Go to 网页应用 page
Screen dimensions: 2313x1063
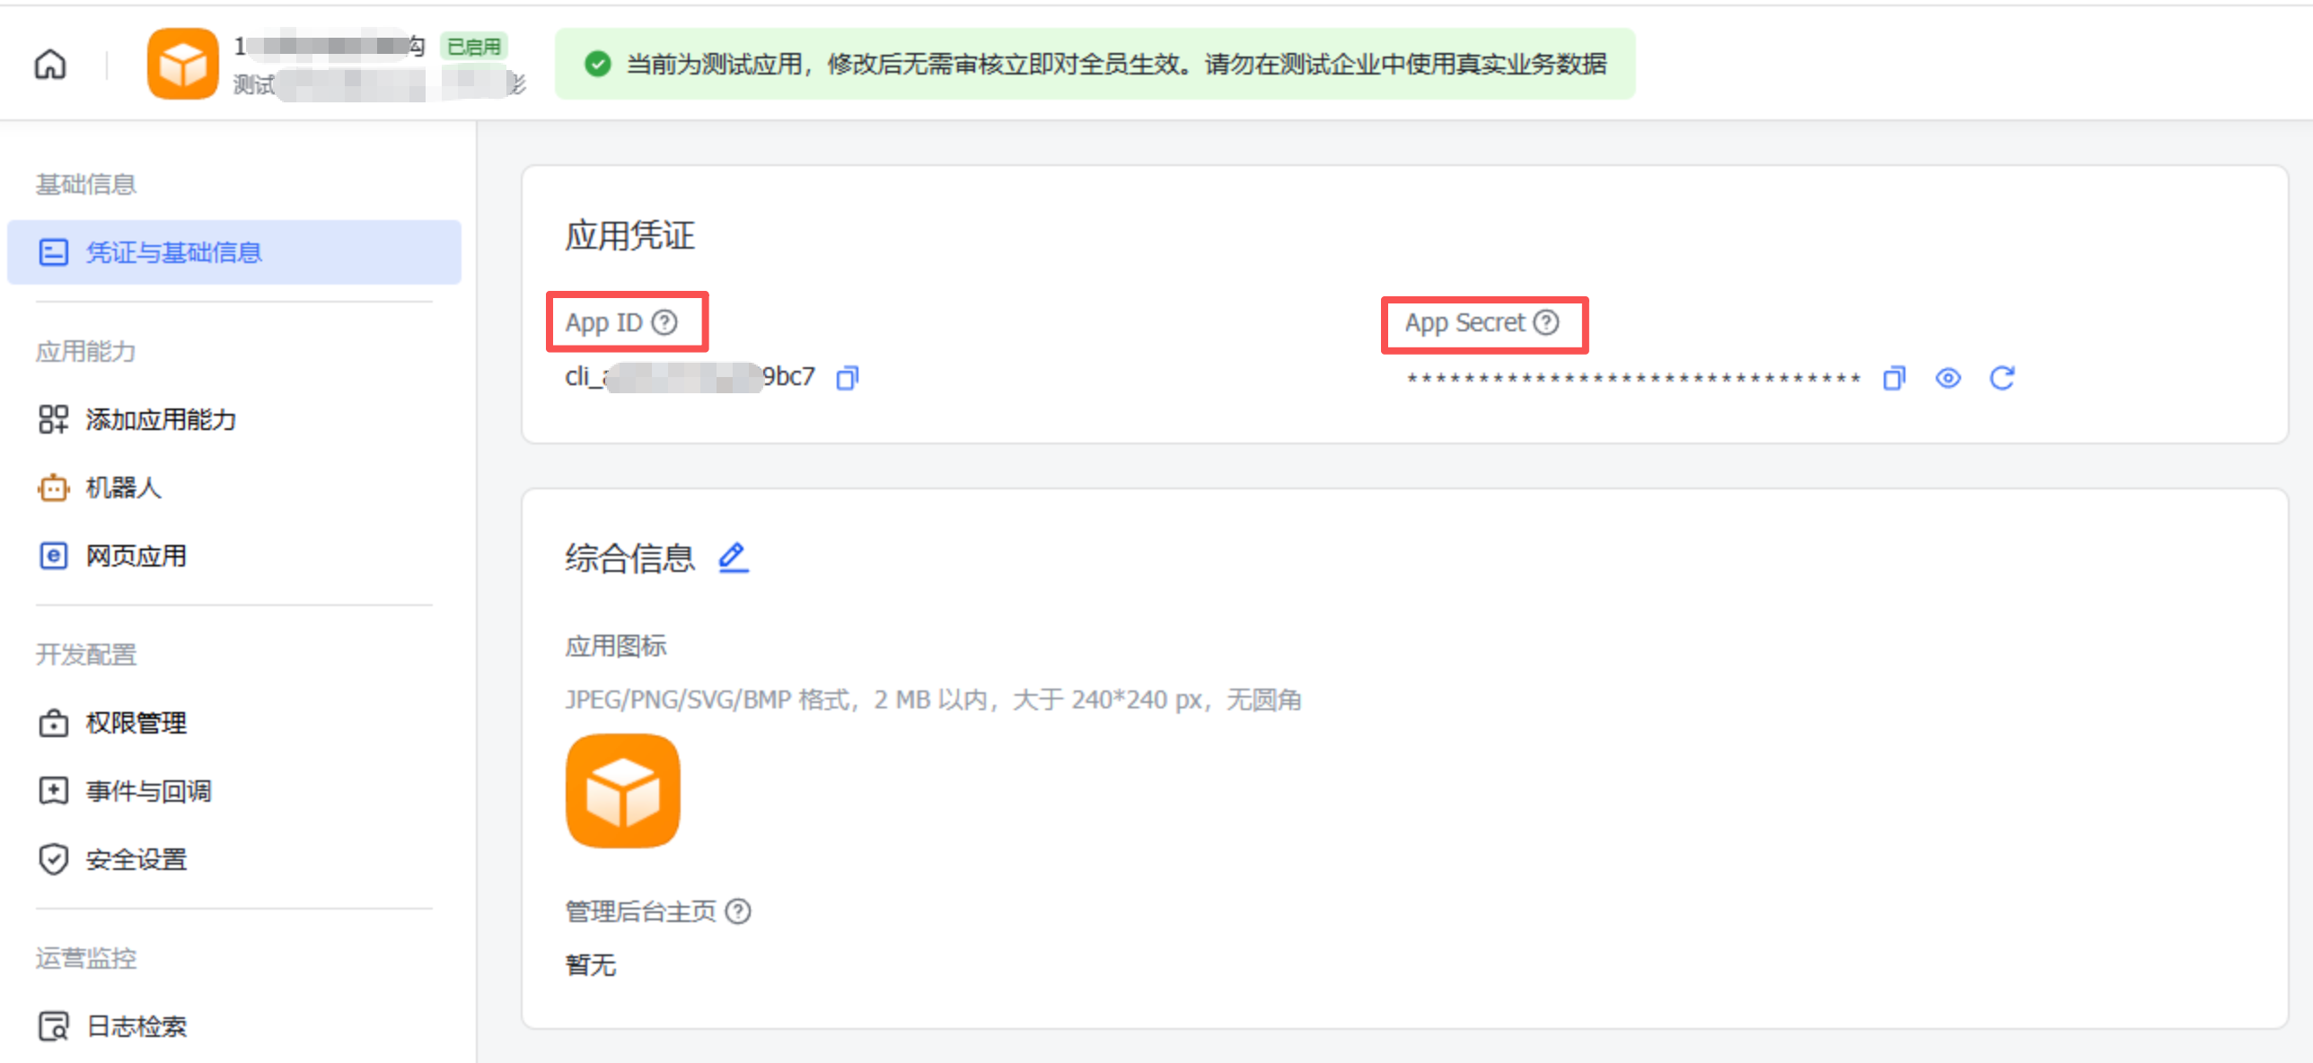136,556
